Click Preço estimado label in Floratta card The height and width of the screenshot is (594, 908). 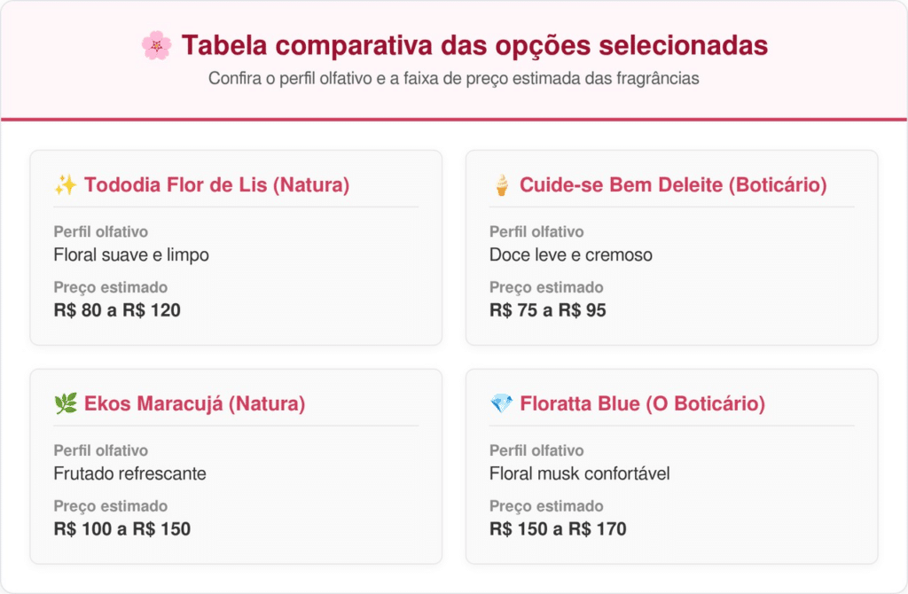click(546, 506)
